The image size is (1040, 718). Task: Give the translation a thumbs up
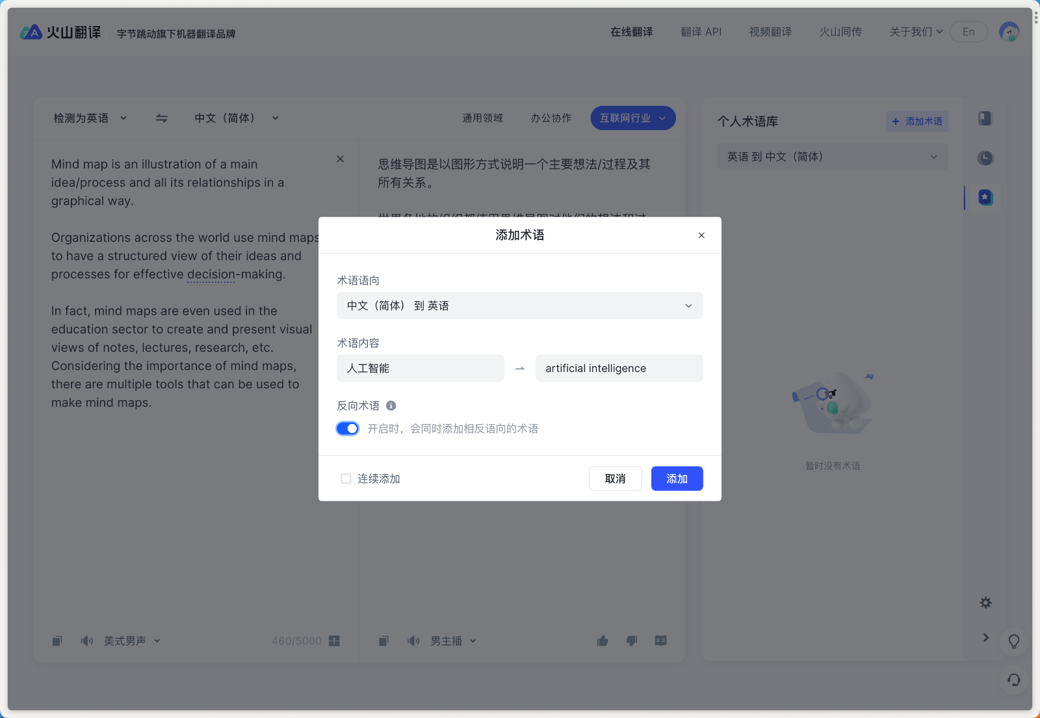(603, 641)
